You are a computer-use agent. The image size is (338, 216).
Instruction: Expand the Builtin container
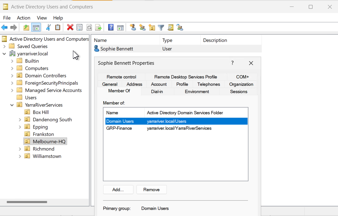(12, 61)
